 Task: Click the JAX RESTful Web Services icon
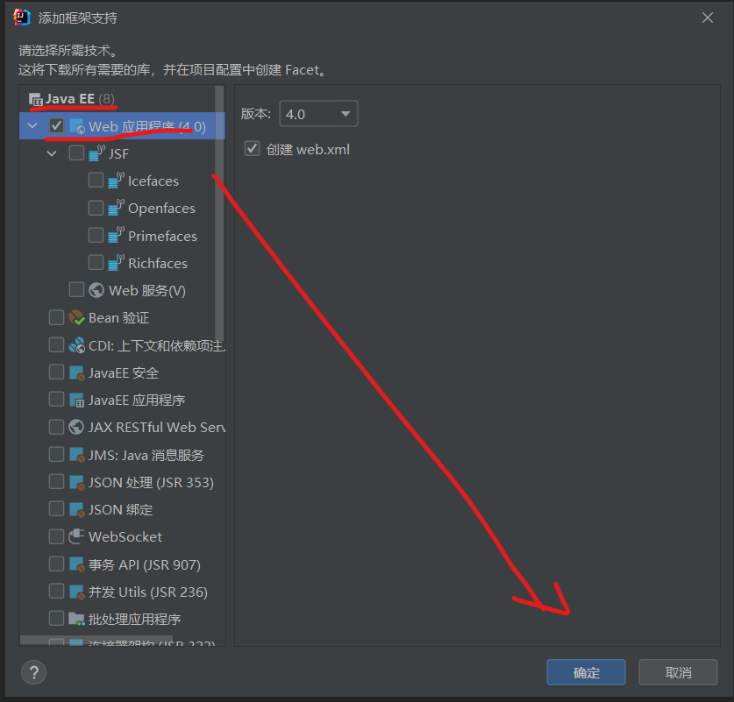point(76,427)
